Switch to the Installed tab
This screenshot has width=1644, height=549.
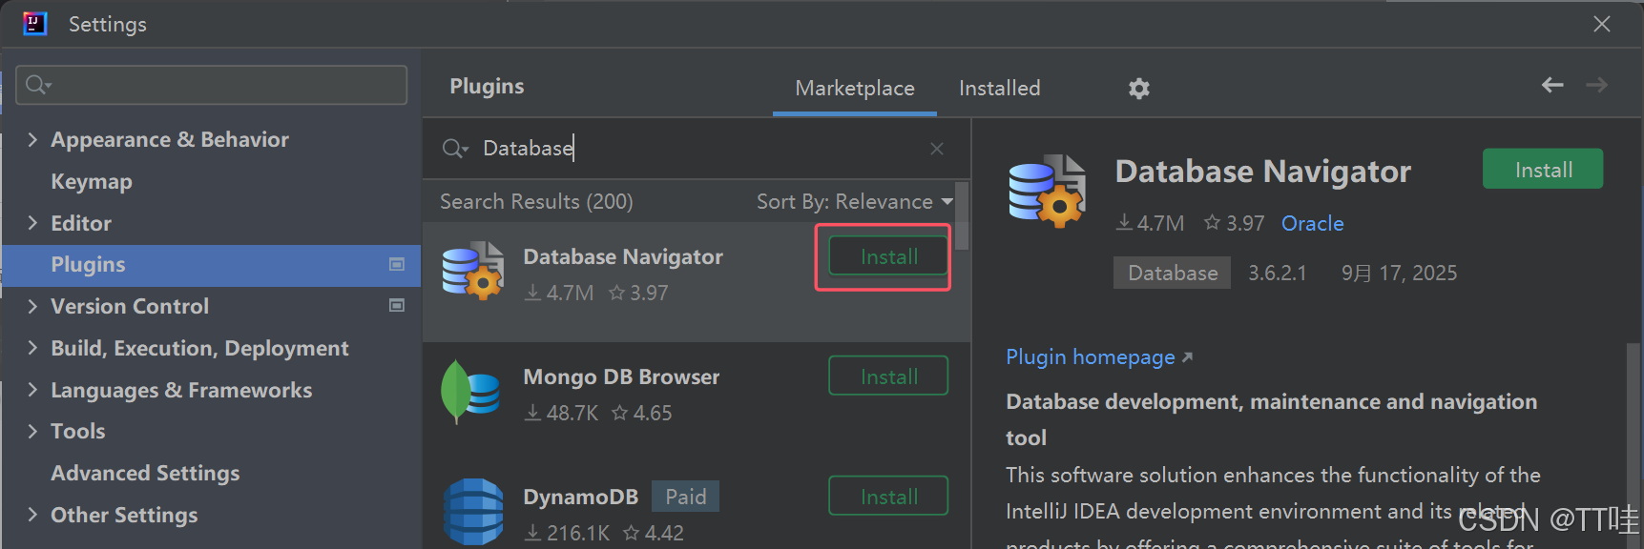click(999, 89)
